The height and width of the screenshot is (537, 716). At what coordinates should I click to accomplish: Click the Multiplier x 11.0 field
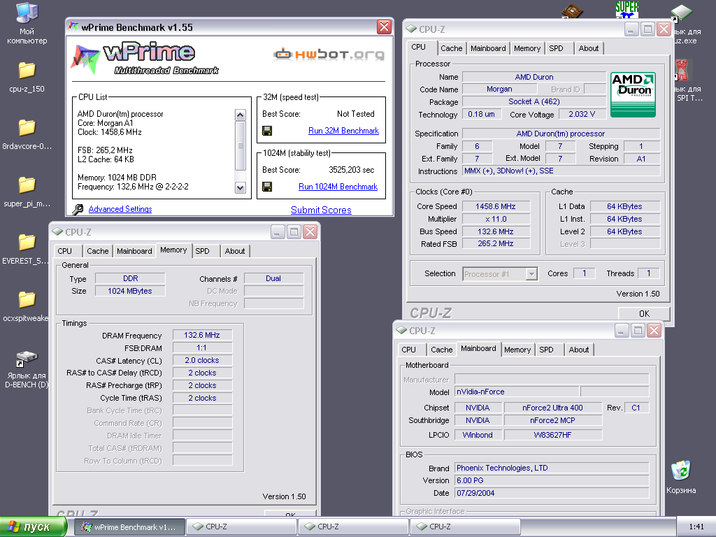pos(496,219)
